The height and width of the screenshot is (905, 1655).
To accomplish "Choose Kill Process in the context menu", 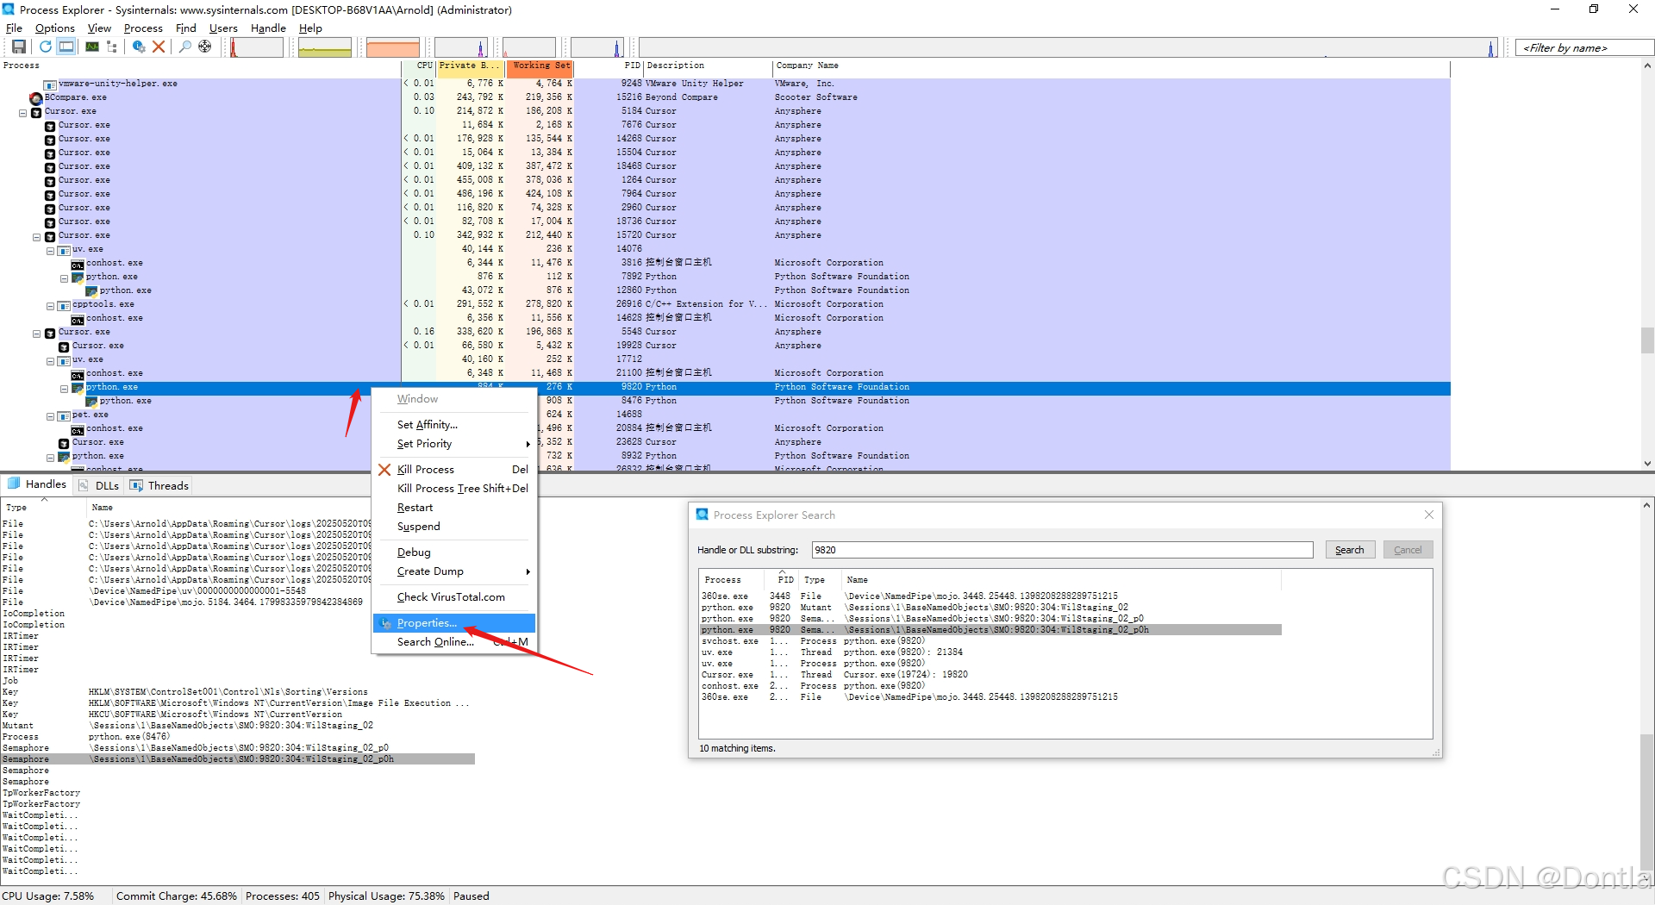I will coord(454,470).
